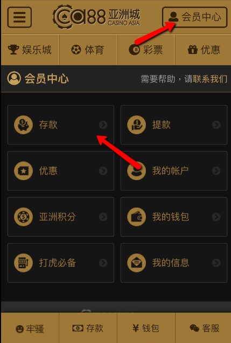Click the 我的钱包 wallet icon
Screen dimensions: 231x343
pos(136,217)
